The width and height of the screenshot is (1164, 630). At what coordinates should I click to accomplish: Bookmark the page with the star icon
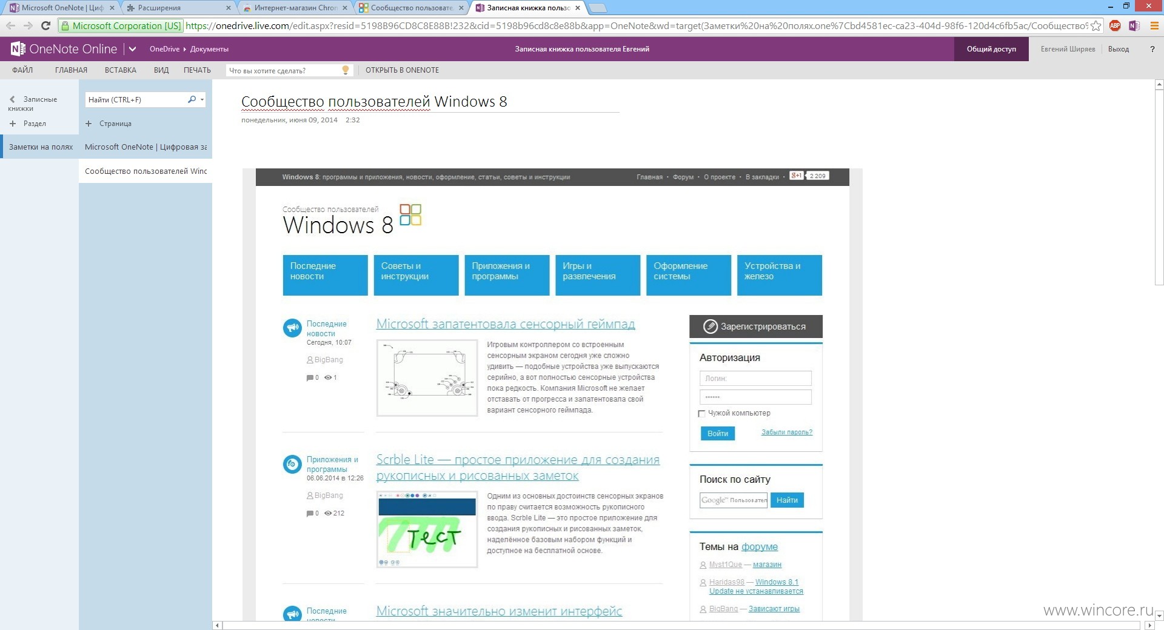1096,25
